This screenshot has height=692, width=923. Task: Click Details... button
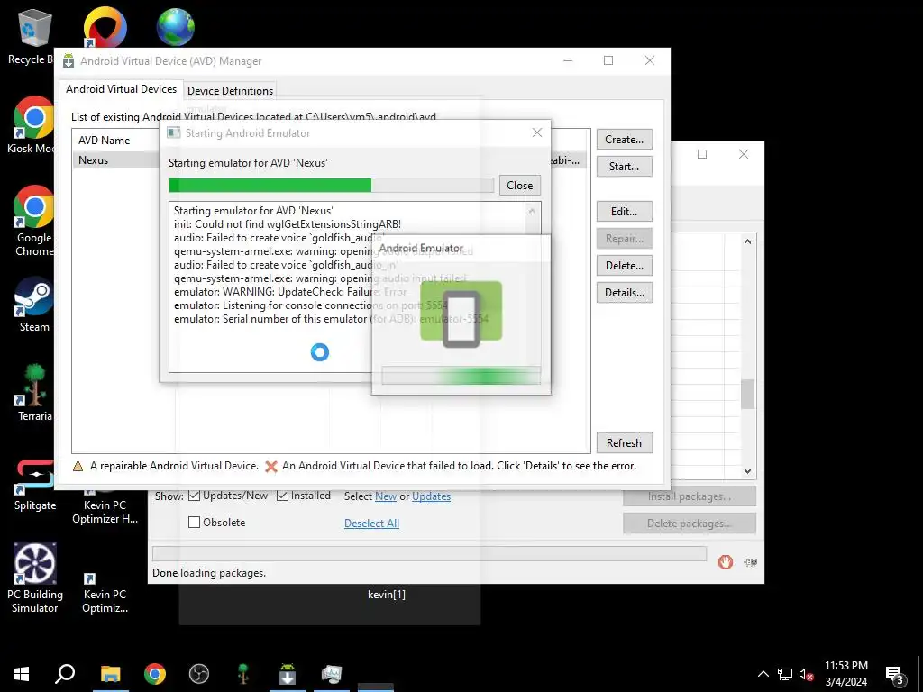[624, 293]
